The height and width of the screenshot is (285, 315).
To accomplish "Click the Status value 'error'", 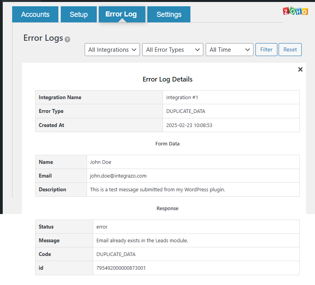I will [x=102, y=227].
